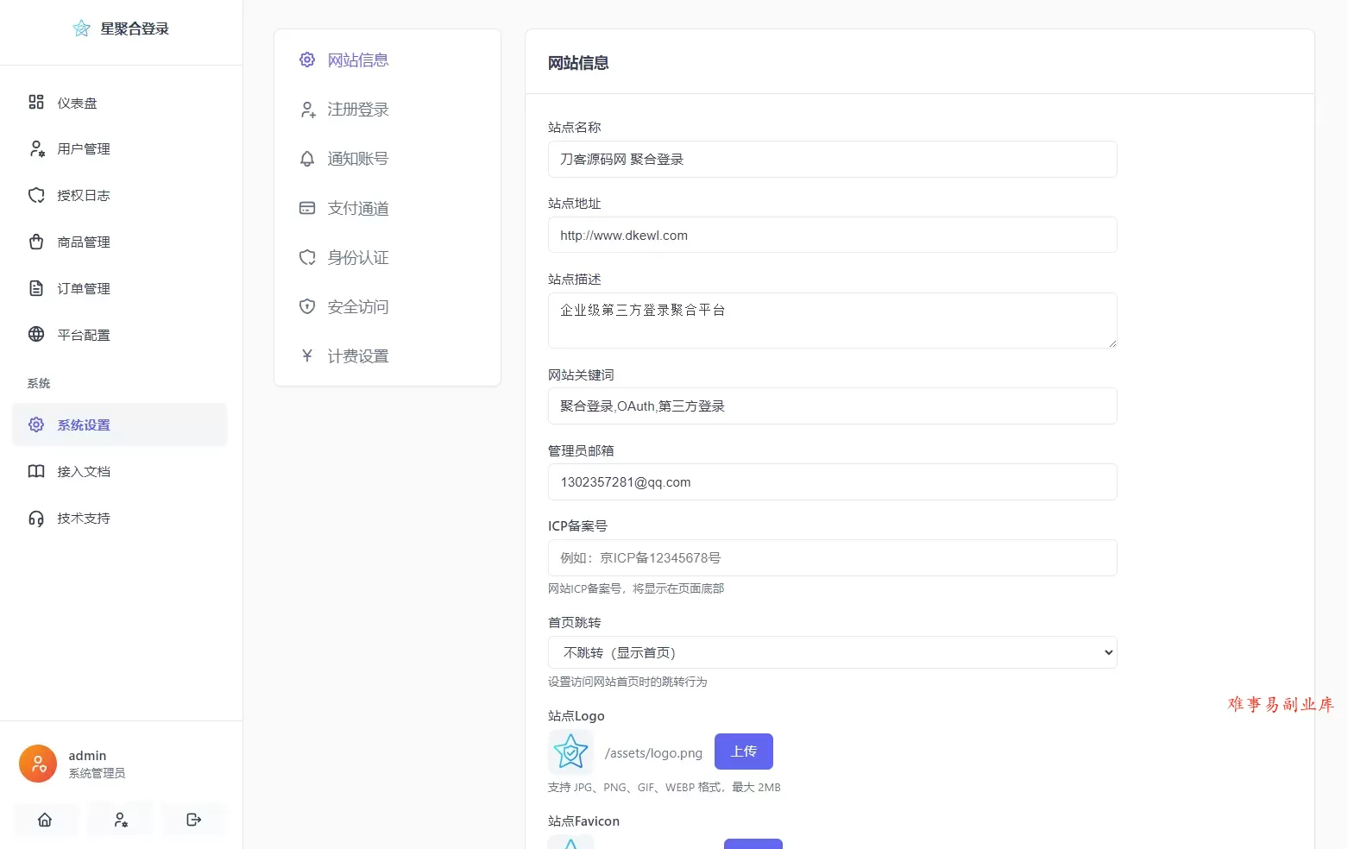1348x849 pixels.
Task: Click the 仪表盘 dashboard grid icon
Action: click(x=36, y=103)
